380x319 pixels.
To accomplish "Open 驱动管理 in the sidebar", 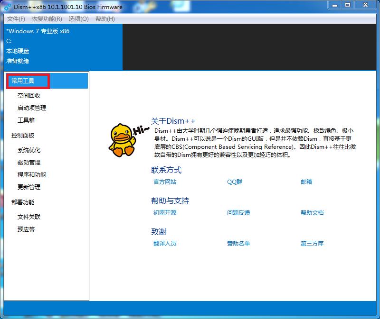I will [29, 162].
